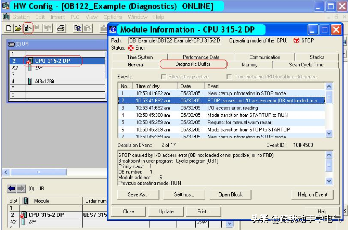Click the Print toolbar icon

[x=61, y=28]
